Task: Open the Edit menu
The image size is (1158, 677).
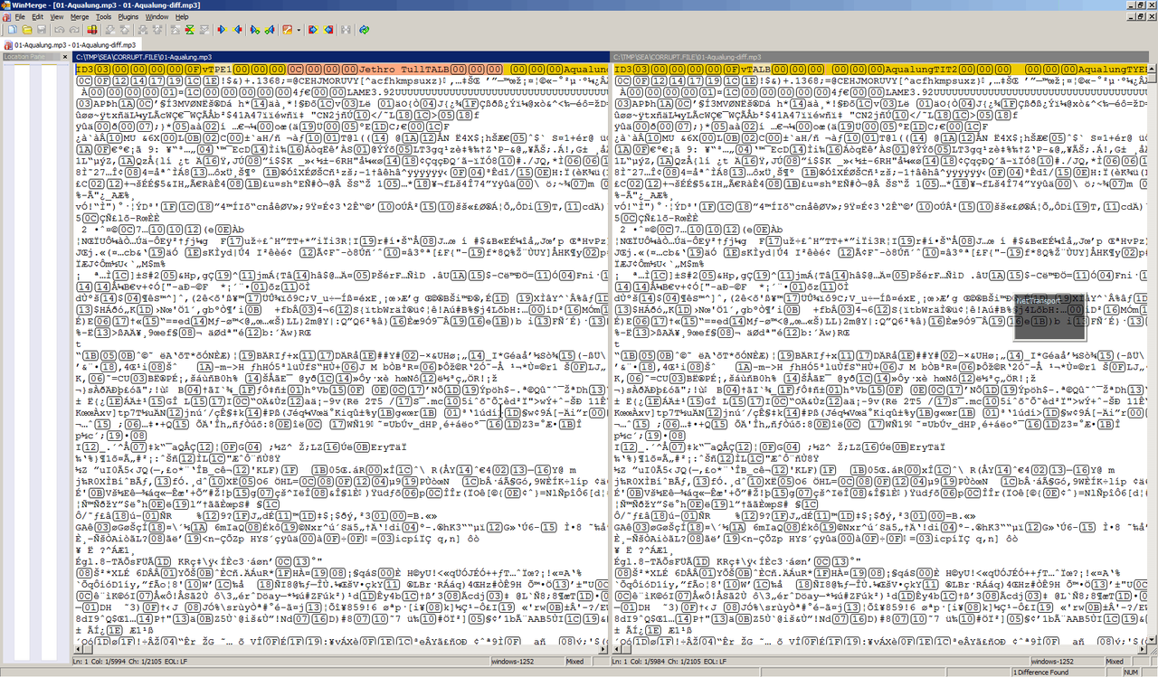Action: (37, 17)
